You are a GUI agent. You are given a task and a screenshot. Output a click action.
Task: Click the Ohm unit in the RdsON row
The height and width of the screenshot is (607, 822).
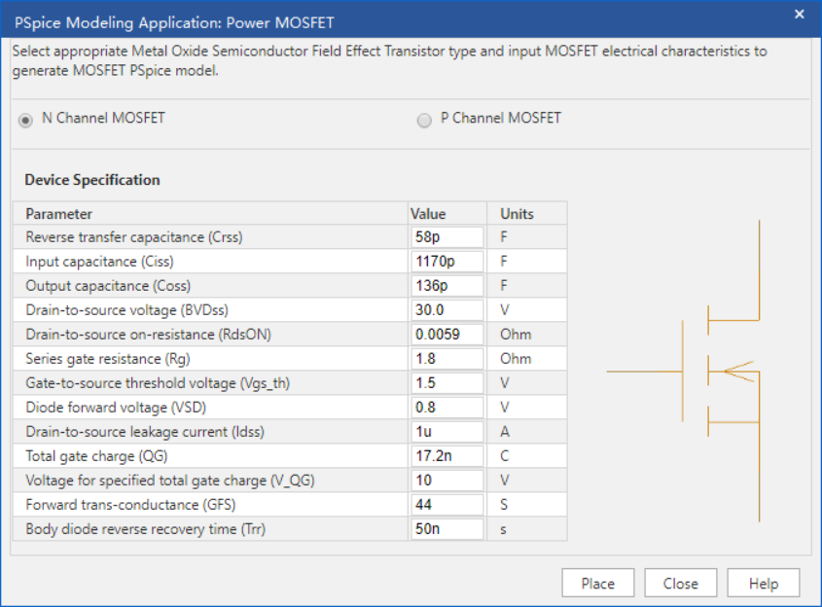click(x=516, y=335)
